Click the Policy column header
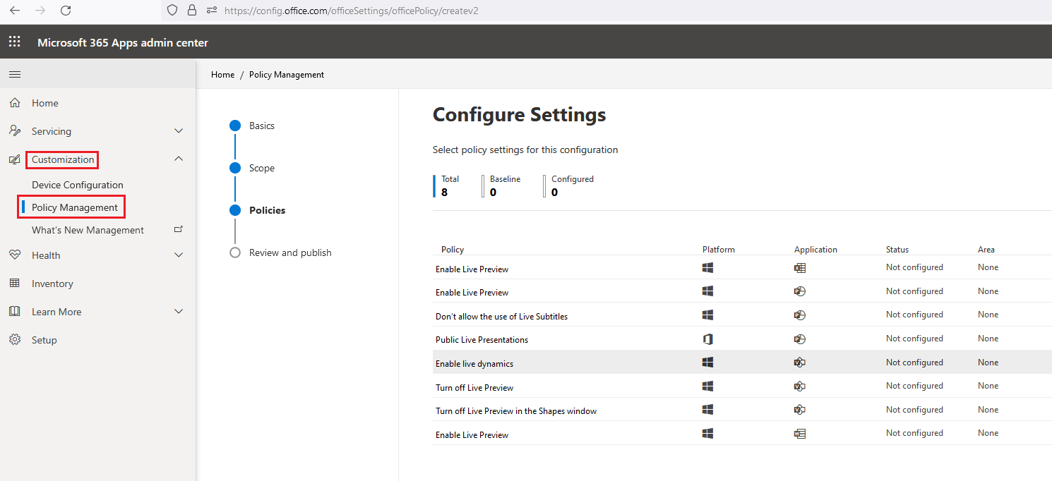The width and height of the screenshot is (1052, 481). pos(453,250)
